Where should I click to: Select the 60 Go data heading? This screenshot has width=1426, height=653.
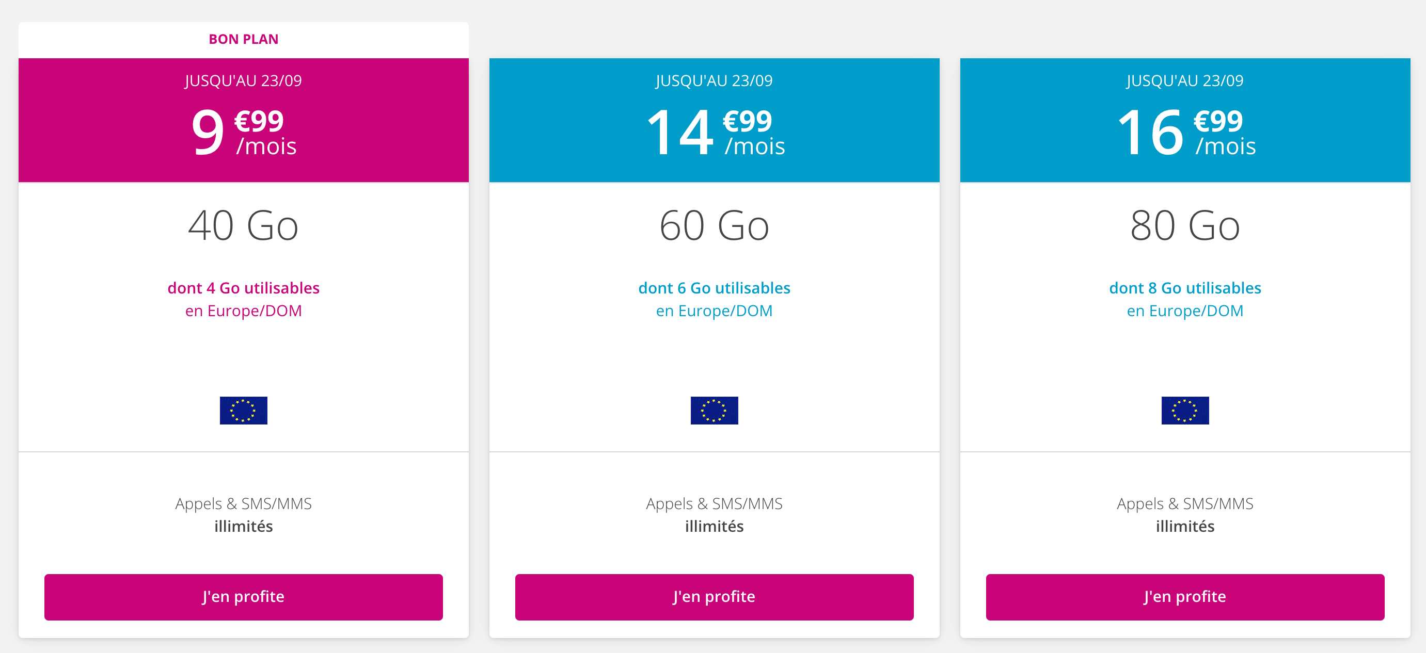click(714, 225)
